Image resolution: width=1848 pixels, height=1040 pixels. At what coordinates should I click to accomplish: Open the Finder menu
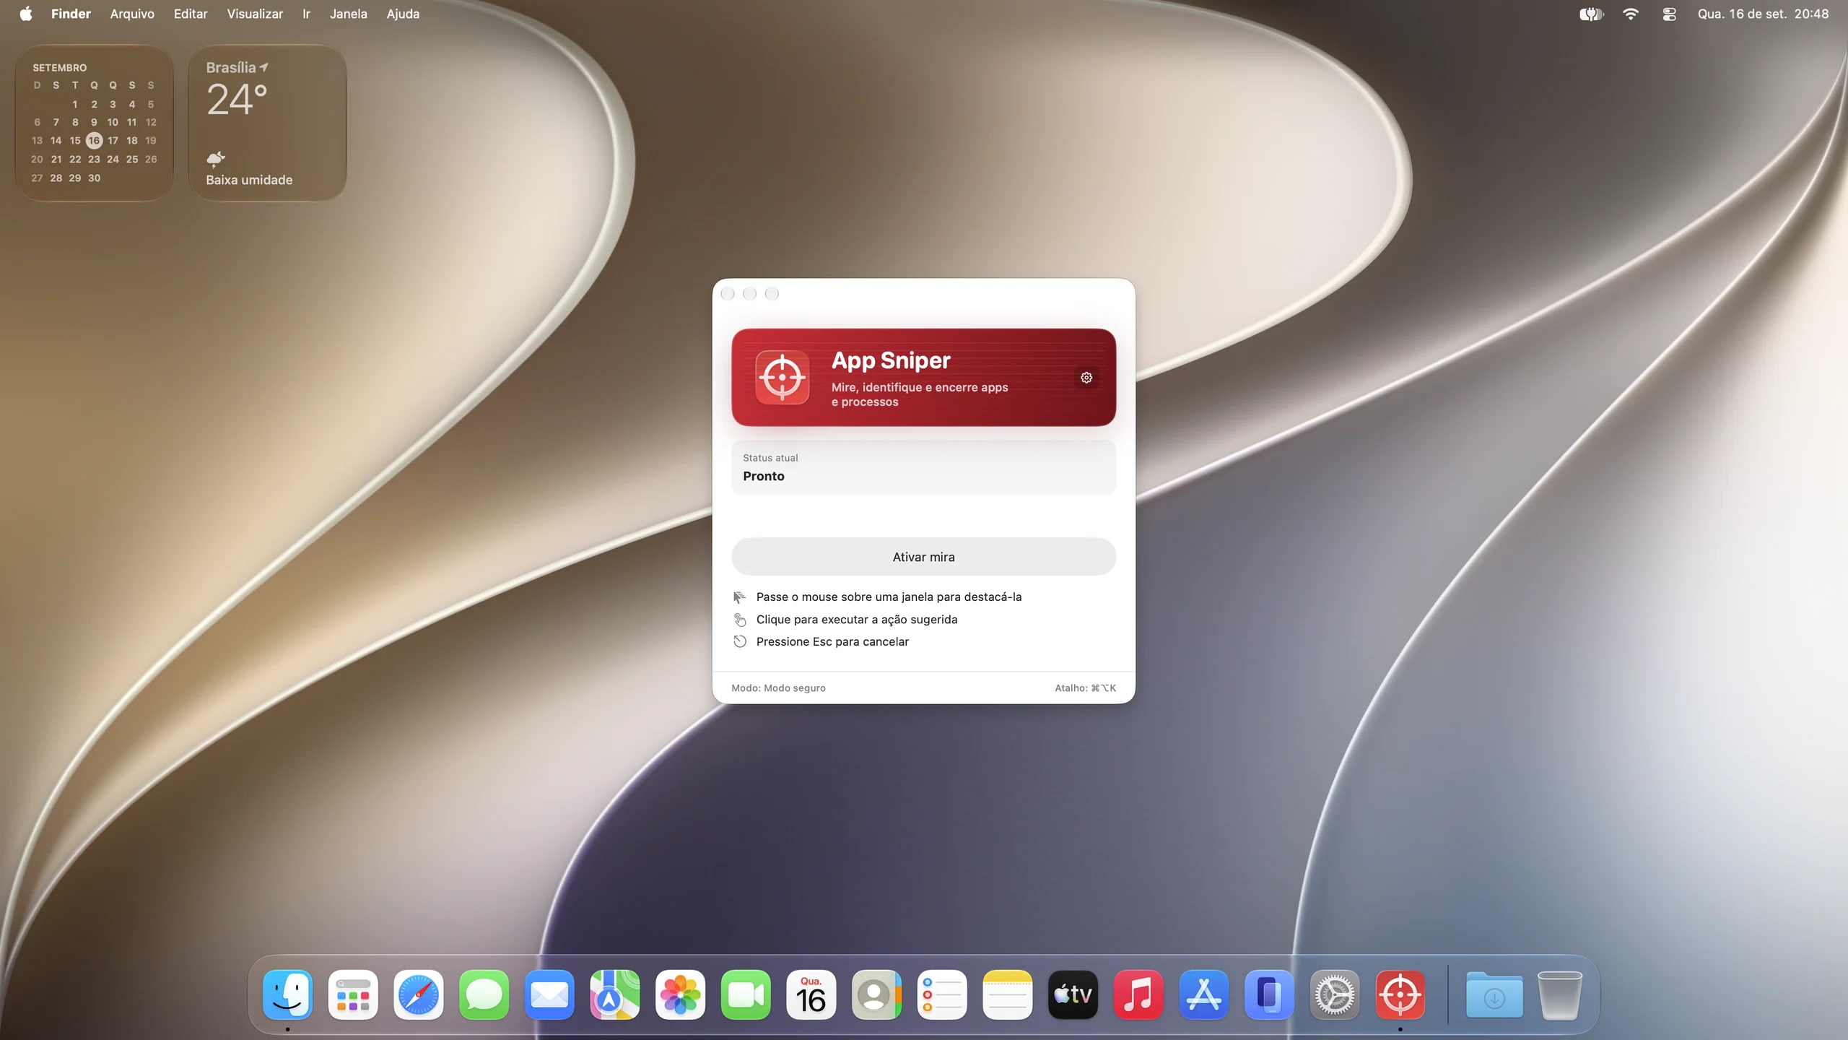[x=71, y=14]
